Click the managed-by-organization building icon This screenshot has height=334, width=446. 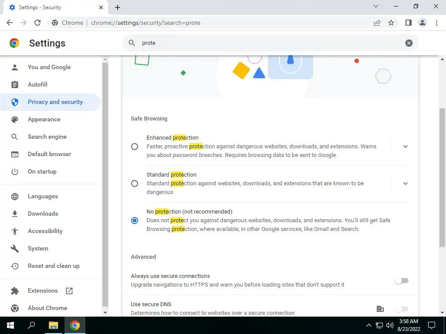pyautogui.click(x=380, y=309)
